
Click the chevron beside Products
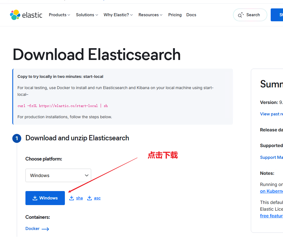[x=69, y=15]
